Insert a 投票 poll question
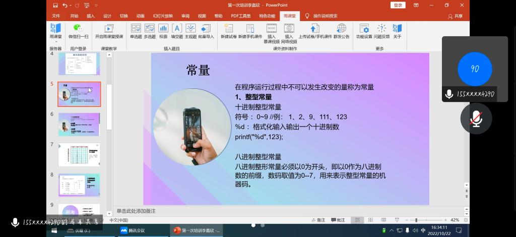516x237 pixels. tap(163, 30)
